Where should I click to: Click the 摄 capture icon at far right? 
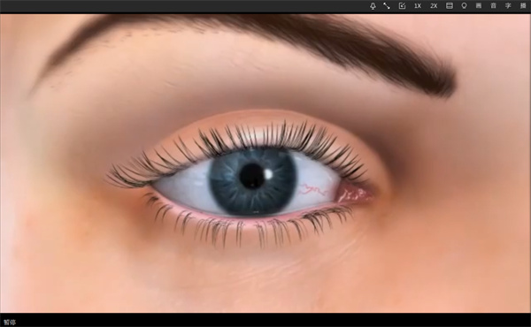point(523,6)
